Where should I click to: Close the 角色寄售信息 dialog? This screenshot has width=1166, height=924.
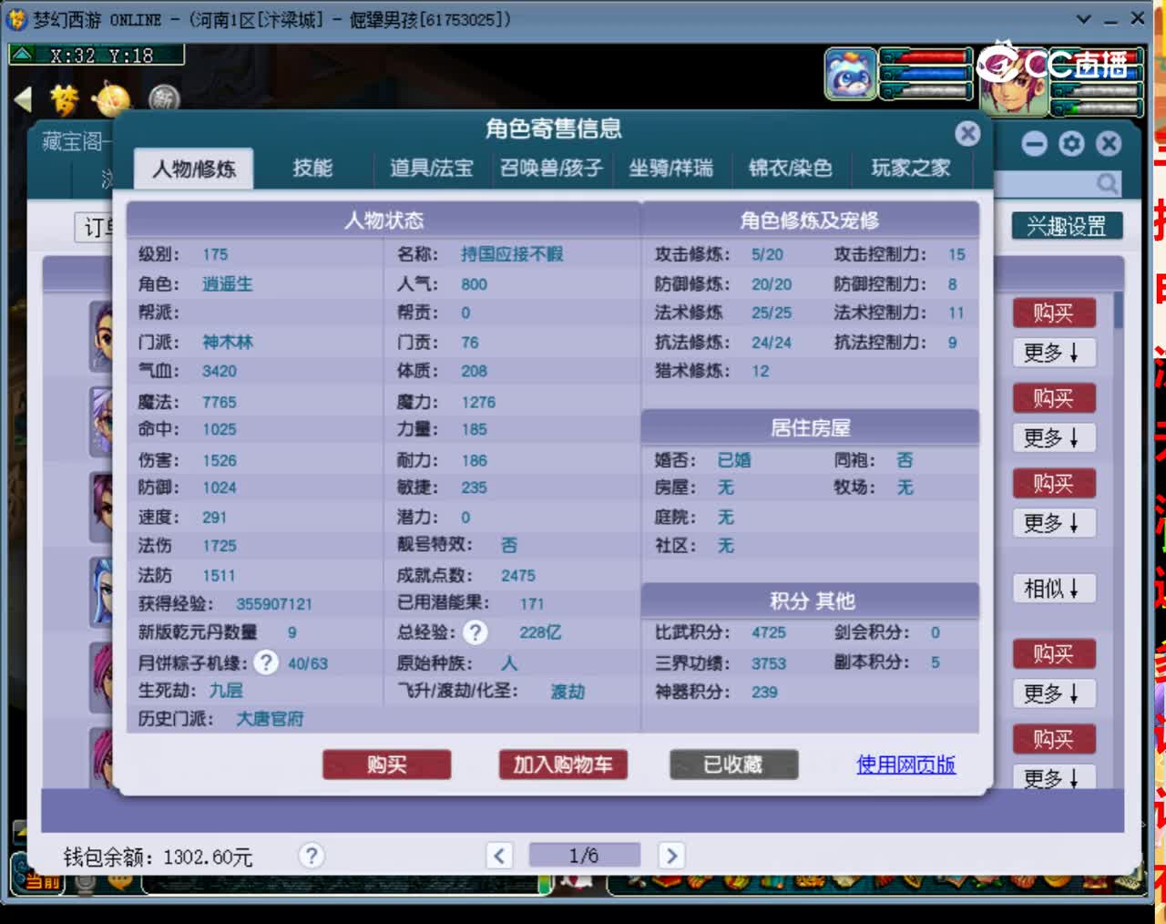pyautogui.click(x=967, y=134)
